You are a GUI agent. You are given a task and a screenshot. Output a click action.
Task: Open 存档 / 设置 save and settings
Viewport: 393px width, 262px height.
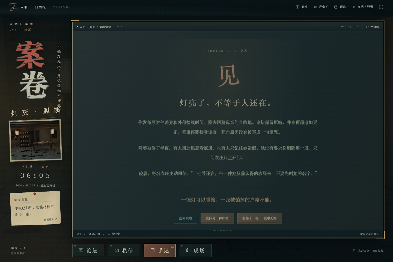click(362, 7)
